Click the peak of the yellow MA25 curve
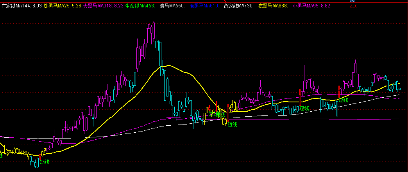This screenshot has height=172, width=408. click(x=168, y=65)
